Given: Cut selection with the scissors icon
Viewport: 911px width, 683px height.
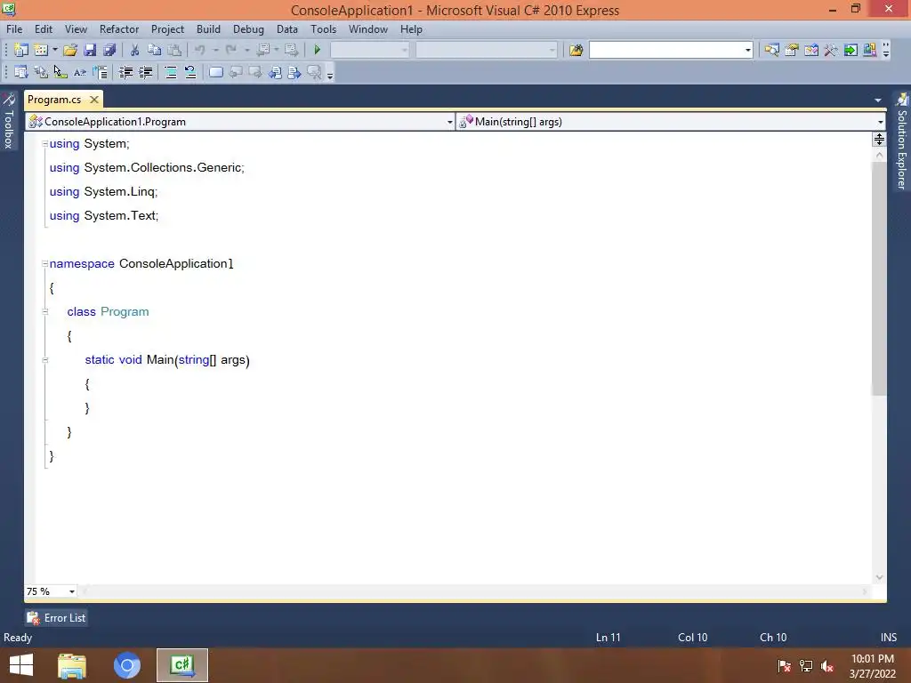Looking at the screenshot, I should point(135,50).
